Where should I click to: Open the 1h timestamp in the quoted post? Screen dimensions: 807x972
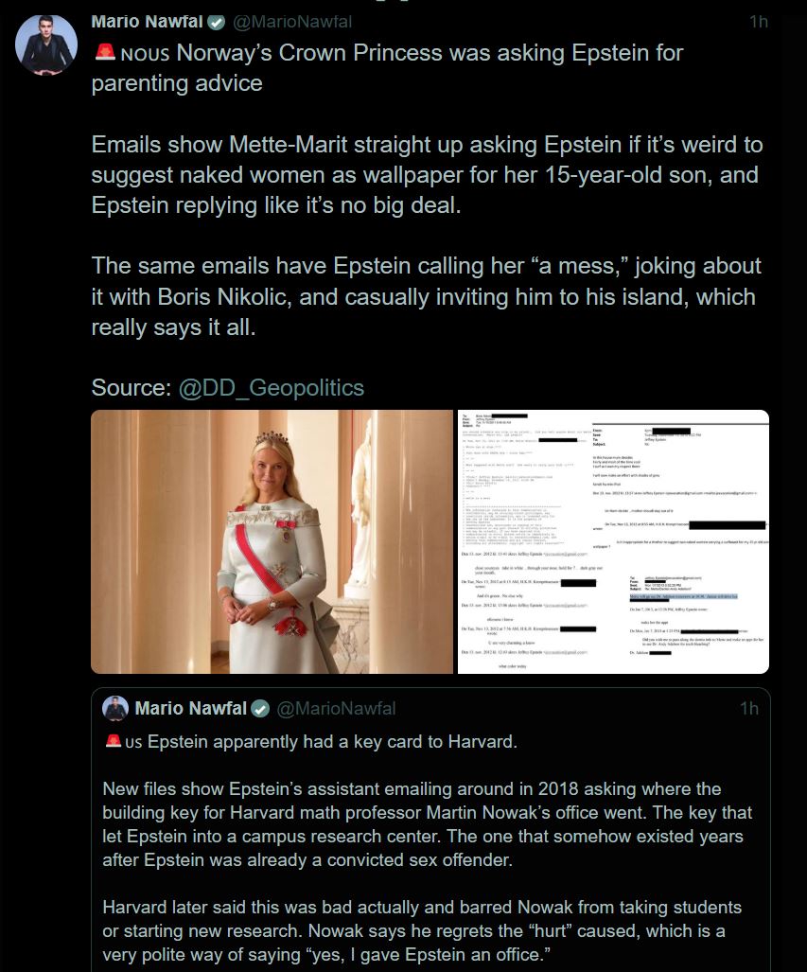pyautogui.click(x=748, y=708)
